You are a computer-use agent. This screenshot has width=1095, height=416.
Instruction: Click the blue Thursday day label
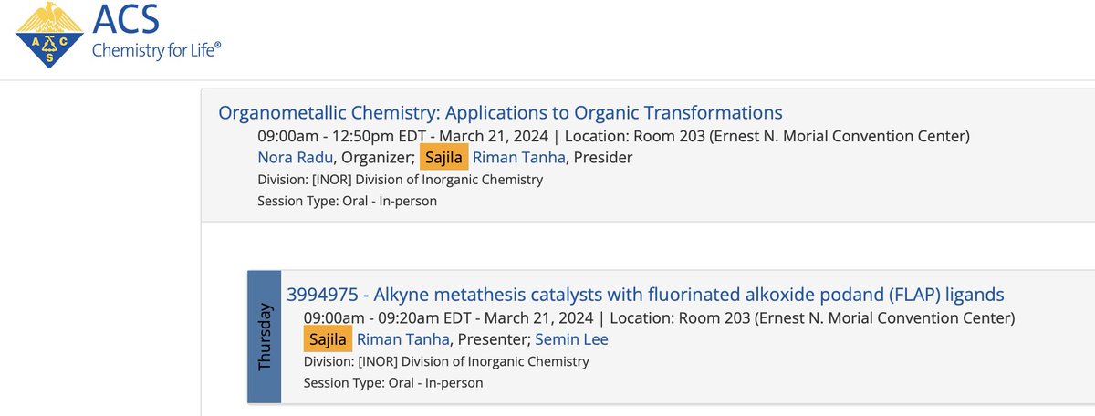[266, 337]
